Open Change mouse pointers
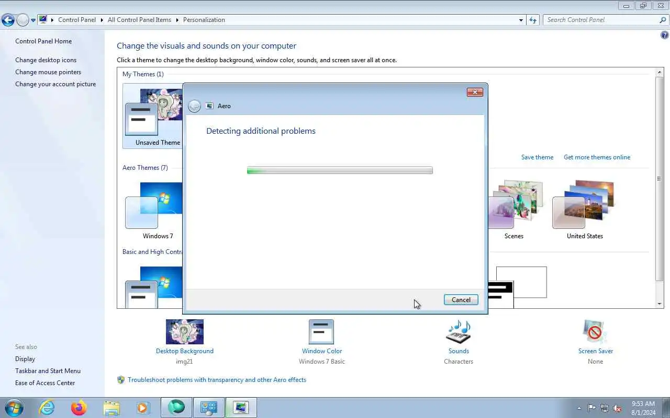This screenshot has height=418, width=670. pos(48,72)
